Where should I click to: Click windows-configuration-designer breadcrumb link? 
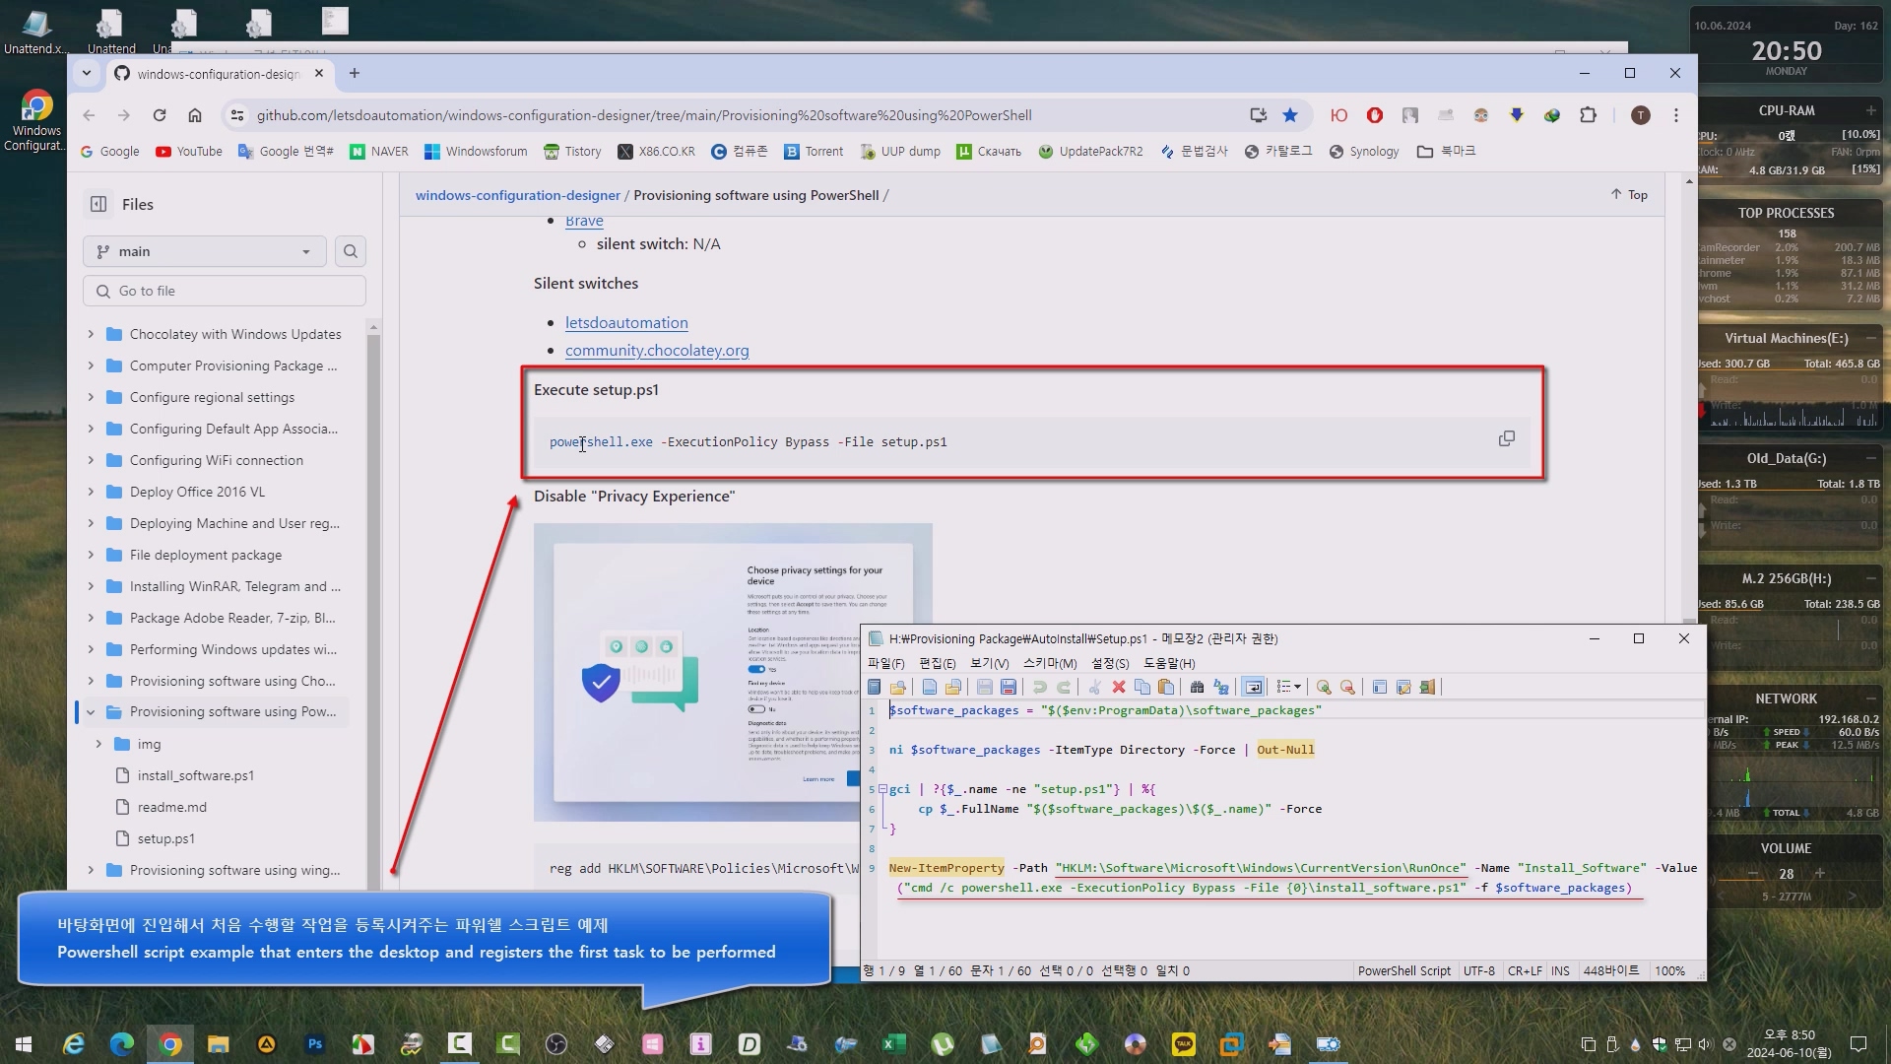point(518,195)
